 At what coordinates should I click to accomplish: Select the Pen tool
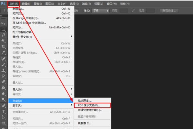coord(3,105)
